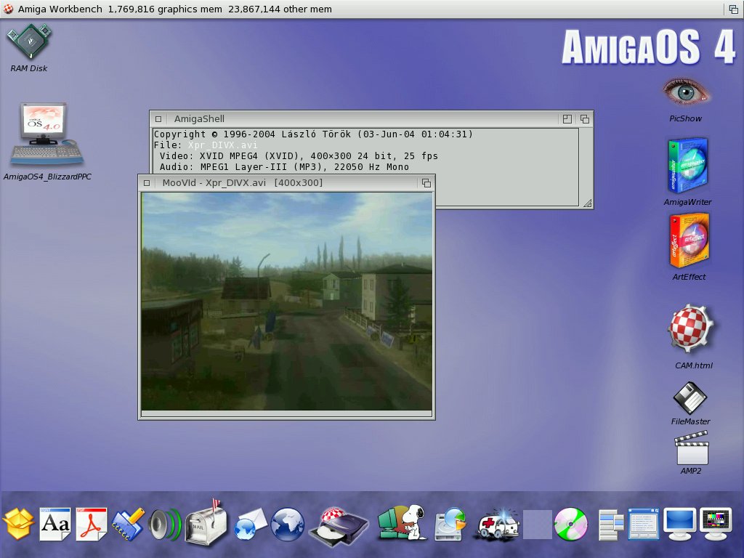This screenshot has height=558, width=744.
Task: Click the Aa fonts dock icon
Action: pyautogui.click(x=55, y=524)
